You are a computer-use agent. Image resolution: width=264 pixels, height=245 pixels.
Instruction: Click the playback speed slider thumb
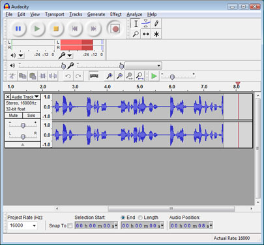[x=172, y=77]
